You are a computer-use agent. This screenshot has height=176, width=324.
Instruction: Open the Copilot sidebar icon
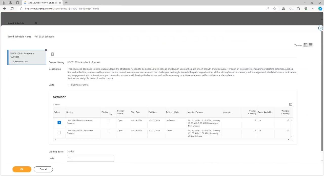click(x=320, y=9)
